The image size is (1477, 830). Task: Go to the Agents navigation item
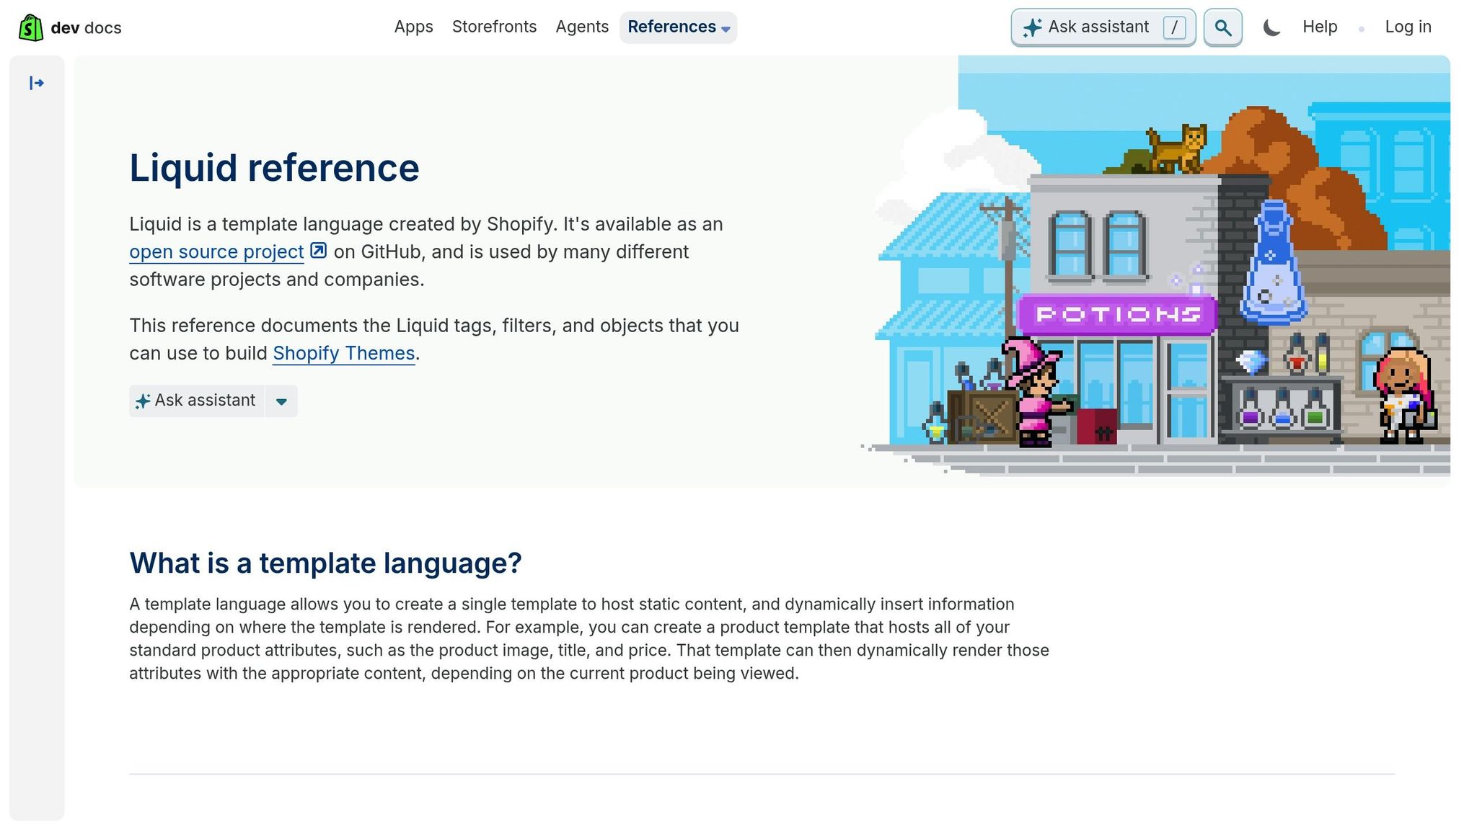click(582, 27)
